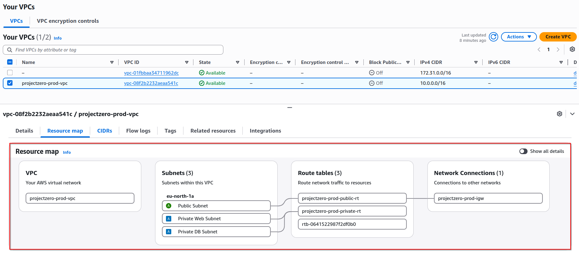Uncheck projectzero-prod-vpc checkbox
Image resolution: width=579 pixels, height=253 pixels.
click(x=10, y=83)
